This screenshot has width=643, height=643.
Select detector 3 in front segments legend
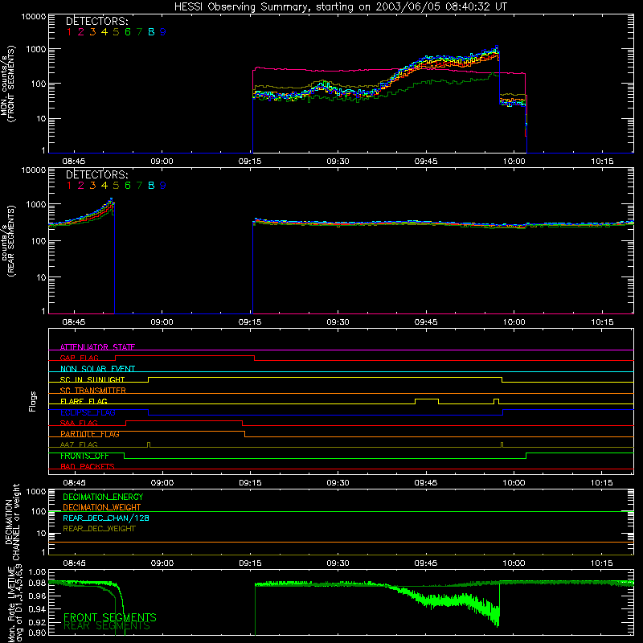92,31
